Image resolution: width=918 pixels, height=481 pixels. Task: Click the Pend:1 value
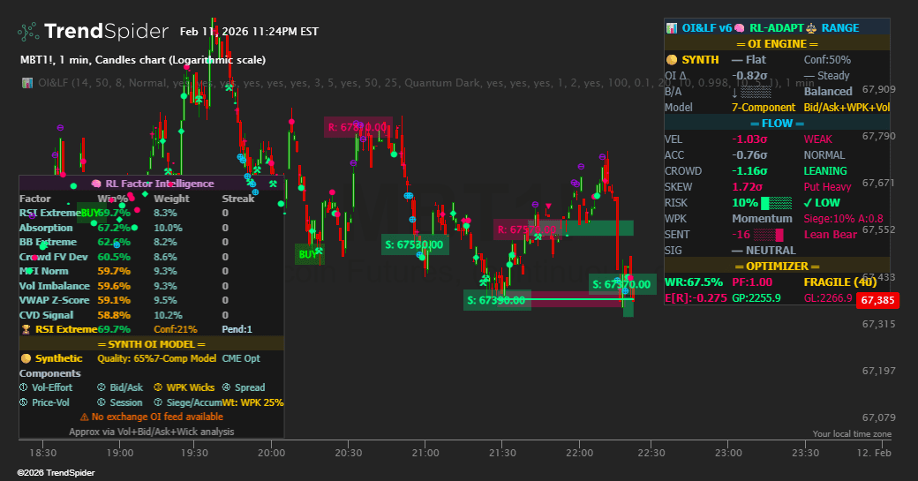coord(237,329)
